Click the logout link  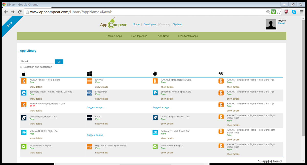(281, 23)
